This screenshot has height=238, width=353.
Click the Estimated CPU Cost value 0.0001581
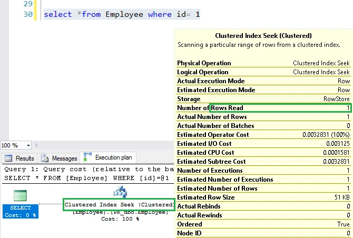[336, 153]
